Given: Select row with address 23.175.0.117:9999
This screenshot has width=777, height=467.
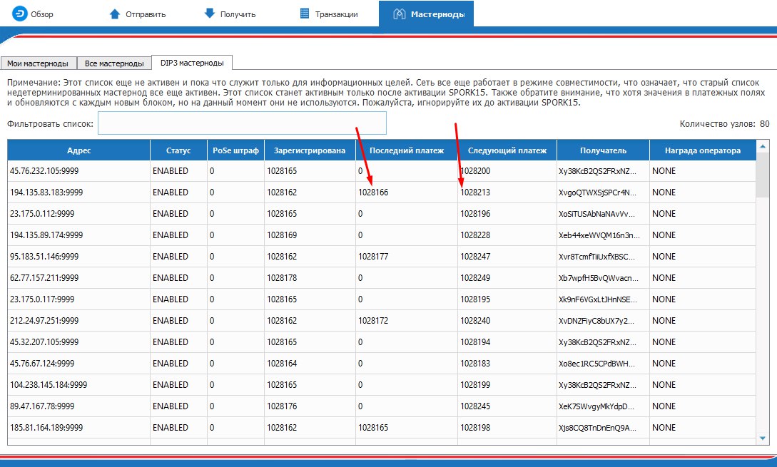Looking at the screenshot, I should [x=382, y=299].
